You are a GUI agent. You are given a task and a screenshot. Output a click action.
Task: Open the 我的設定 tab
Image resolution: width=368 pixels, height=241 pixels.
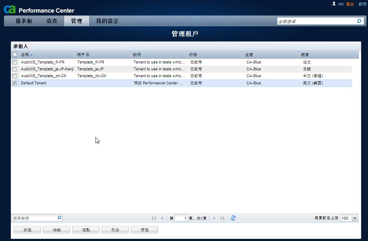[107, 21]
